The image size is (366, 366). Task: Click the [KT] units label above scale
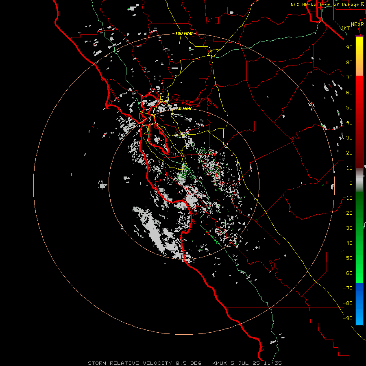(347, 28)
